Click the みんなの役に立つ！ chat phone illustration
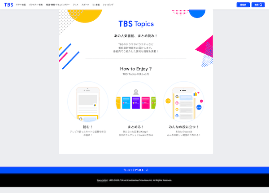This screenshot has width=269, height=193. coord(184,101)
